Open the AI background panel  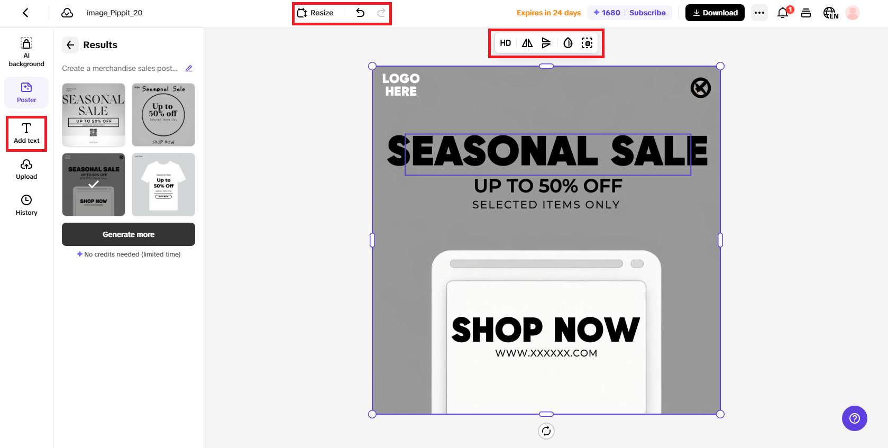(x=26, y=52)
